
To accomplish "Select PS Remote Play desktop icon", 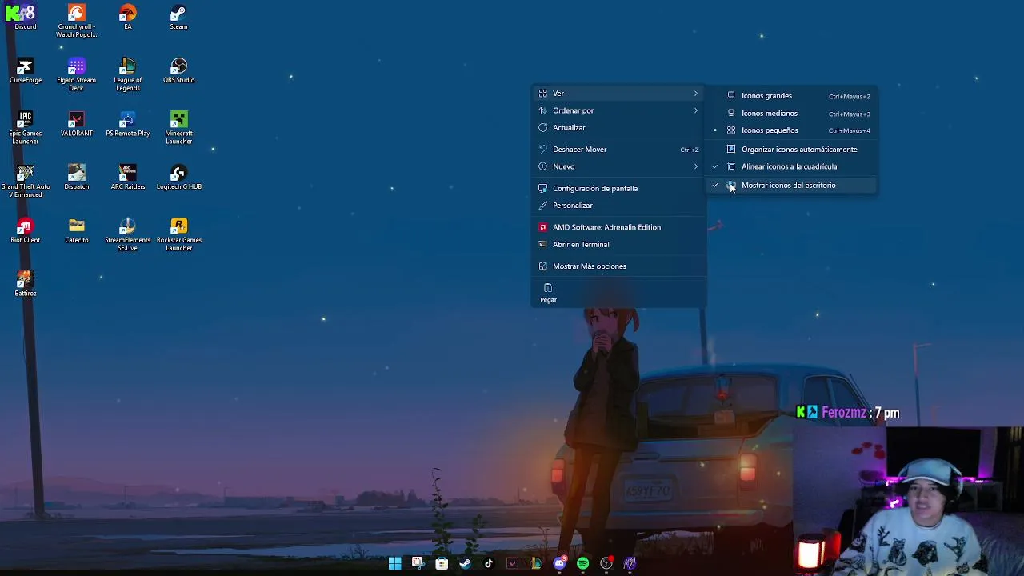I will pyautogui.click(x=128, y=125).
